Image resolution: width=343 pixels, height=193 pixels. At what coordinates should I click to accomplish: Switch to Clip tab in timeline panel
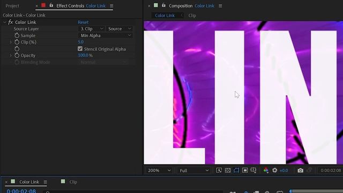(73, 182)
